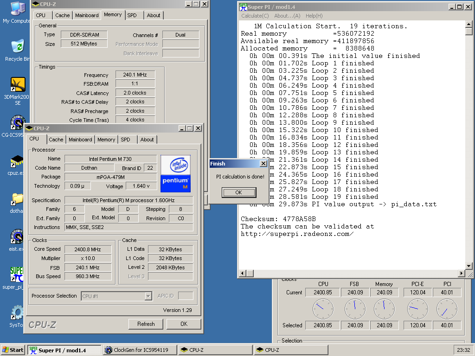475x356 pixels.
Task: Click the Windows Start button
Action: pos(13,350)
